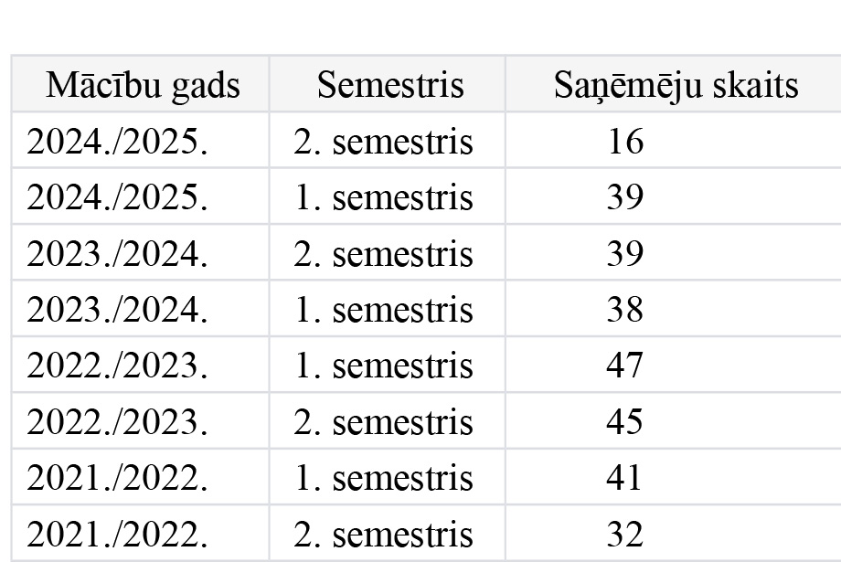841x562 pixels.
Task: Click the Saņēmēju skaits column header
Action: (676, 85)
